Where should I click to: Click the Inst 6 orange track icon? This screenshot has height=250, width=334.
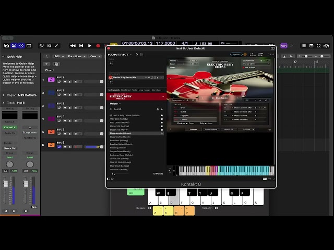tap(51, 145)
